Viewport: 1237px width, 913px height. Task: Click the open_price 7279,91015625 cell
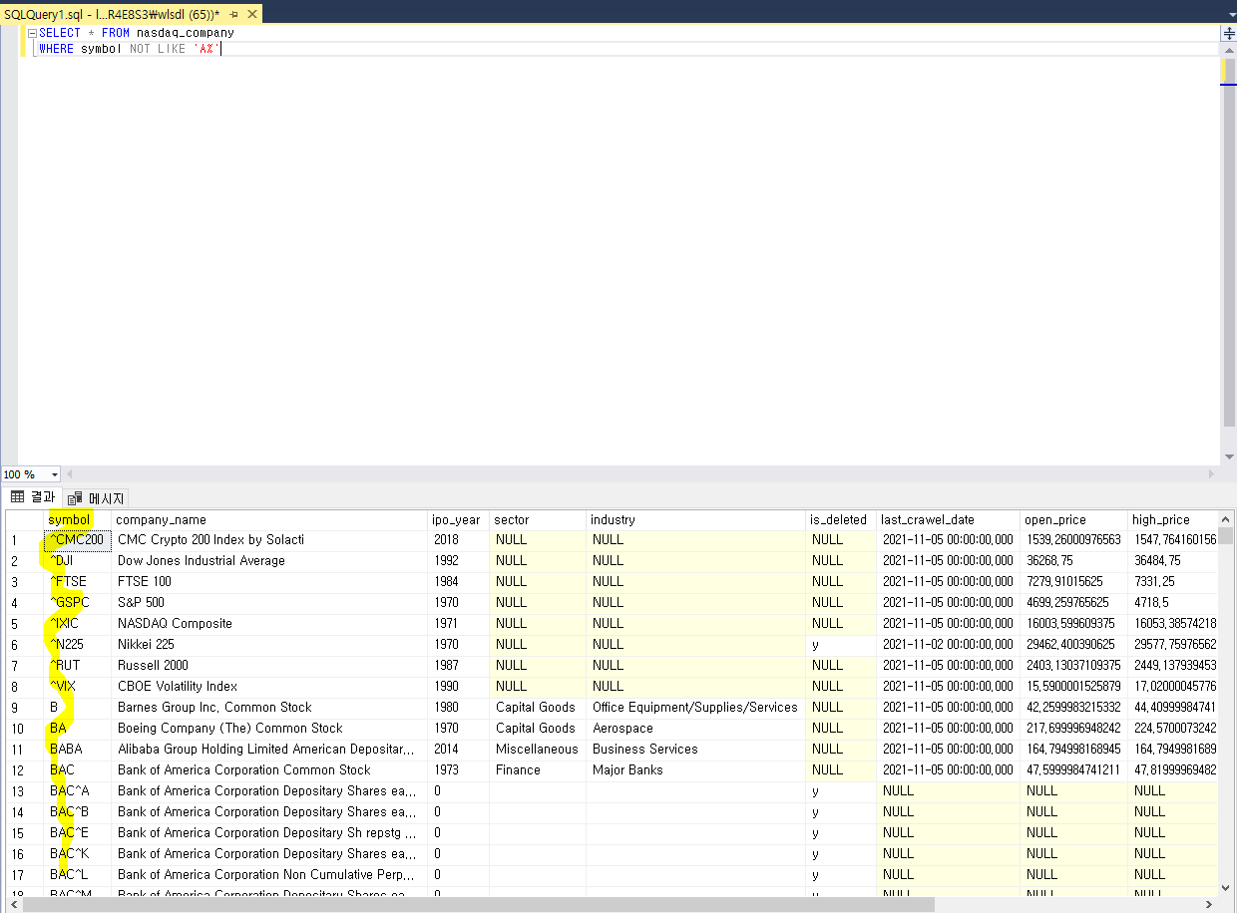point(1074,582)
